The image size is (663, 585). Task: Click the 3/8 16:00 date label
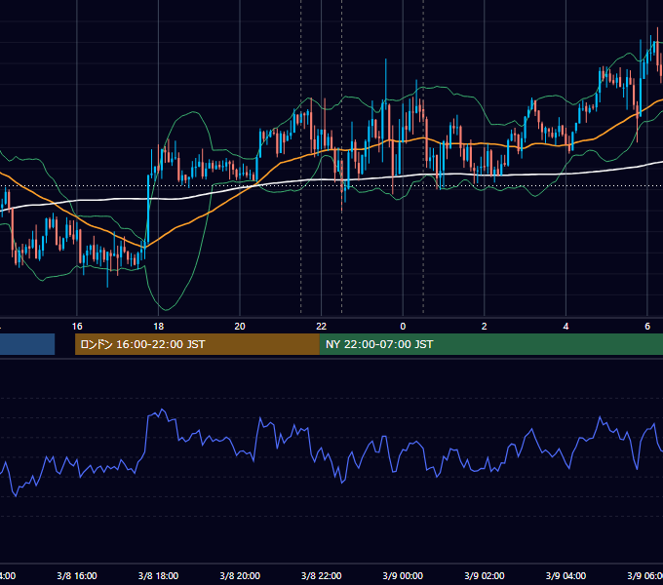tap(77, 575)
